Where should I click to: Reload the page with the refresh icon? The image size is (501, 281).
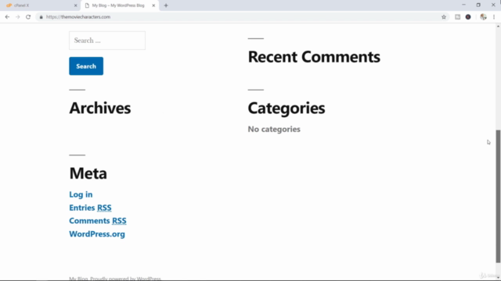tap(28, 17)
